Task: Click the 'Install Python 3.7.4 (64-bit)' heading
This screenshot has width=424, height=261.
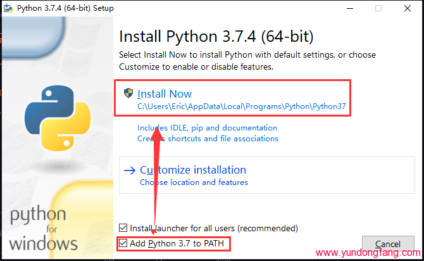Action: 216,37
